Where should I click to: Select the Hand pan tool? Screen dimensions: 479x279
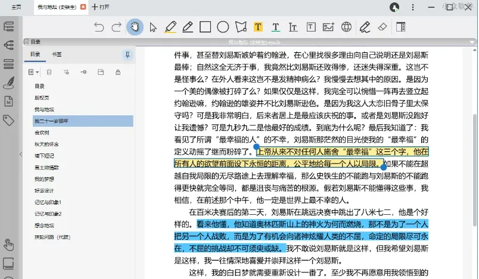click(135, 27)
